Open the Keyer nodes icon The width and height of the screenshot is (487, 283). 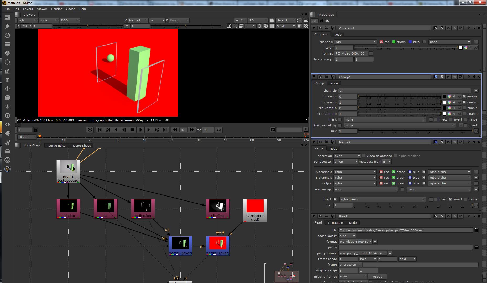[7, 71]
